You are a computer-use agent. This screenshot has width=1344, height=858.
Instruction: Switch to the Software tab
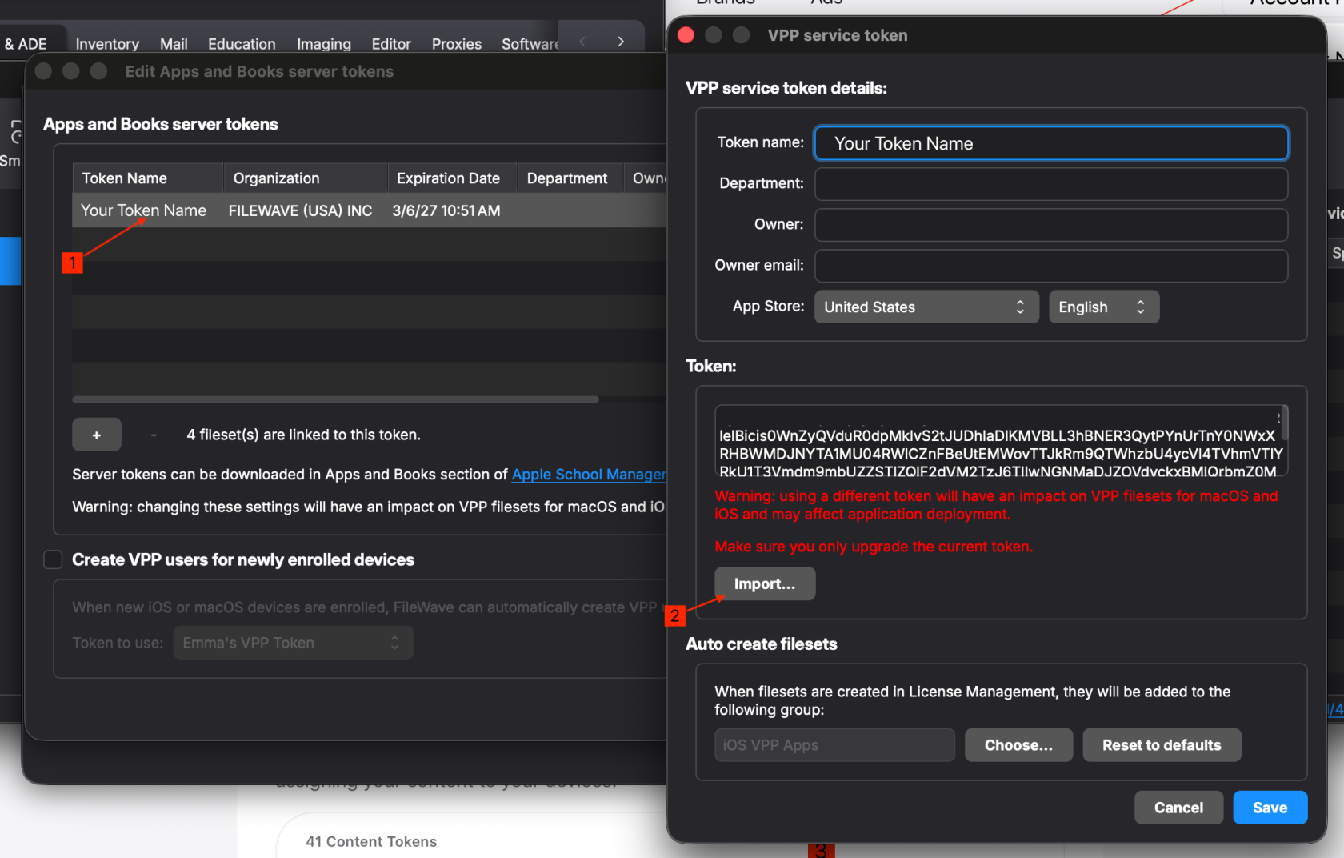(530, 44)
